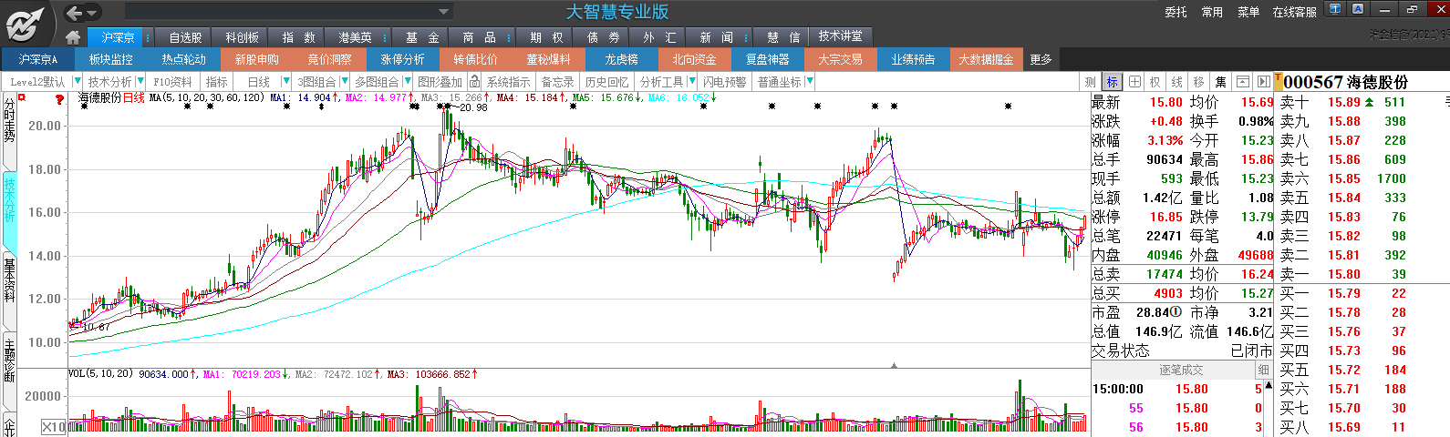Click the blue T monitor icon

1335,9
